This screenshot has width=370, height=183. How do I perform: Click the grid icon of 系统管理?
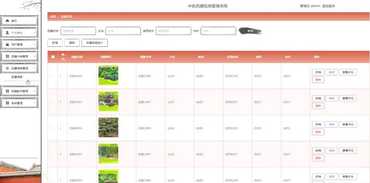click(7, 103)
